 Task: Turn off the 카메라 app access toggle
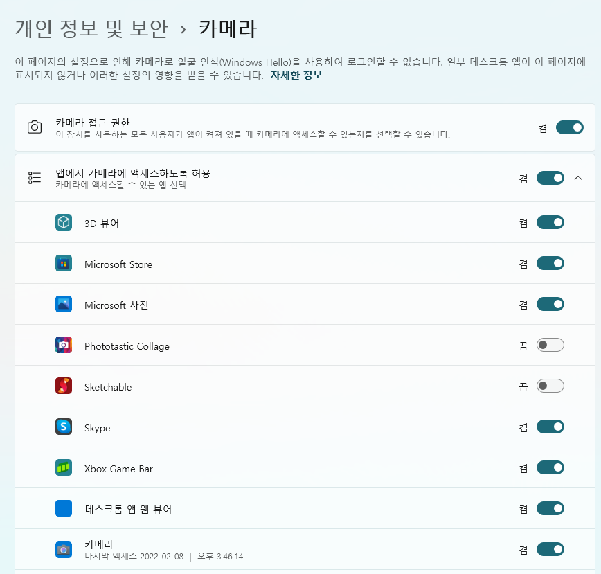point(550,550)
